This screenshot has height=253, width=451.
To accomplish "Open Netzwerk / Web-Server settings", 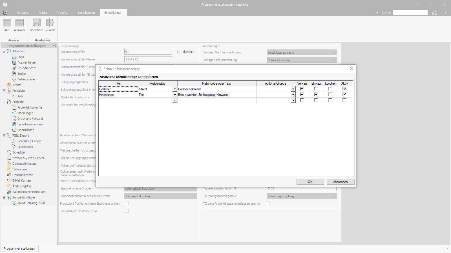I will (x=28, y=158).
